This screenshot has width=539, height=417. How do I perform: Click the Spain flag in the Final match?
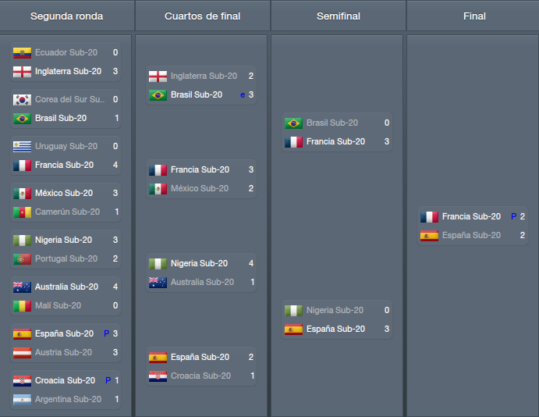(429, 235)
